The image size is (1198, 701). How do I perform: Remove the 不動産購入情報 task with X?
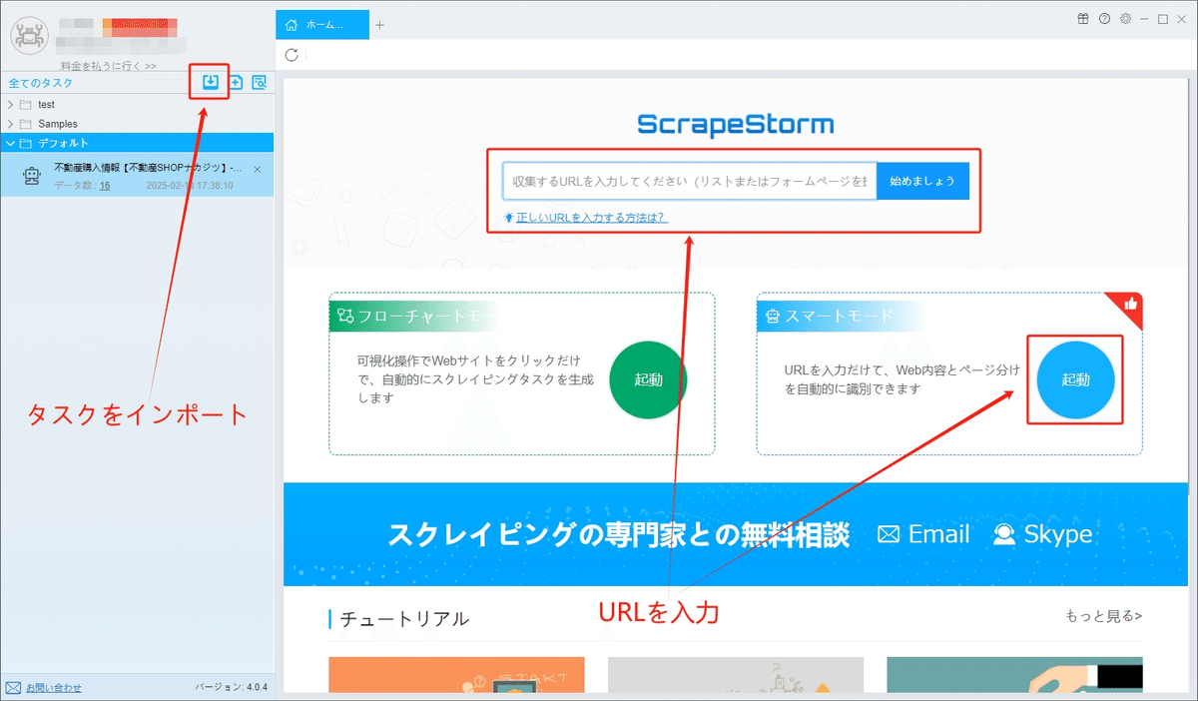pyautogui.click(x=258, y=170)
